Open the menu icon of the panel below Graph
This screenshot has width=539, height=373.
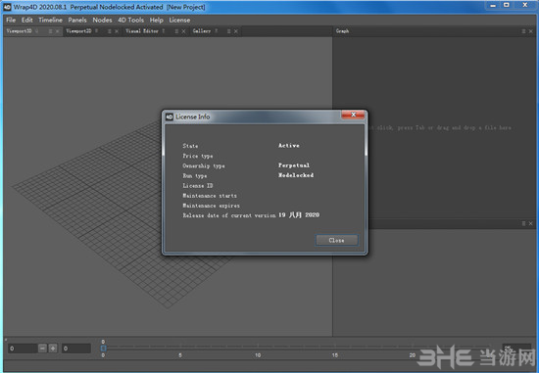pos(523,223)
